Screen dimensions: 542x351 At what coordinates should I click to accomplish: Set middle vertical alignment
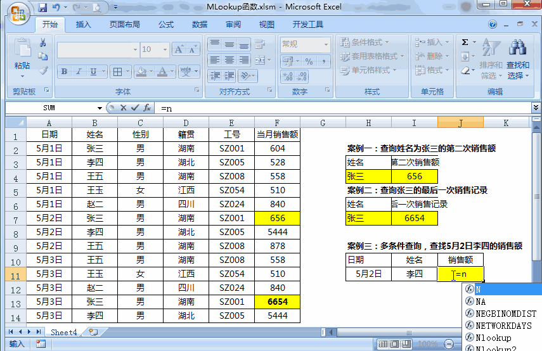(x=229, y=44)
